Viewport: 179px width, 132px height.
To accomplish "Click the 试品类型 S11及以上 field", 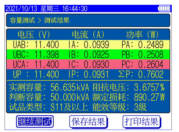I will [x=69, y=107].
